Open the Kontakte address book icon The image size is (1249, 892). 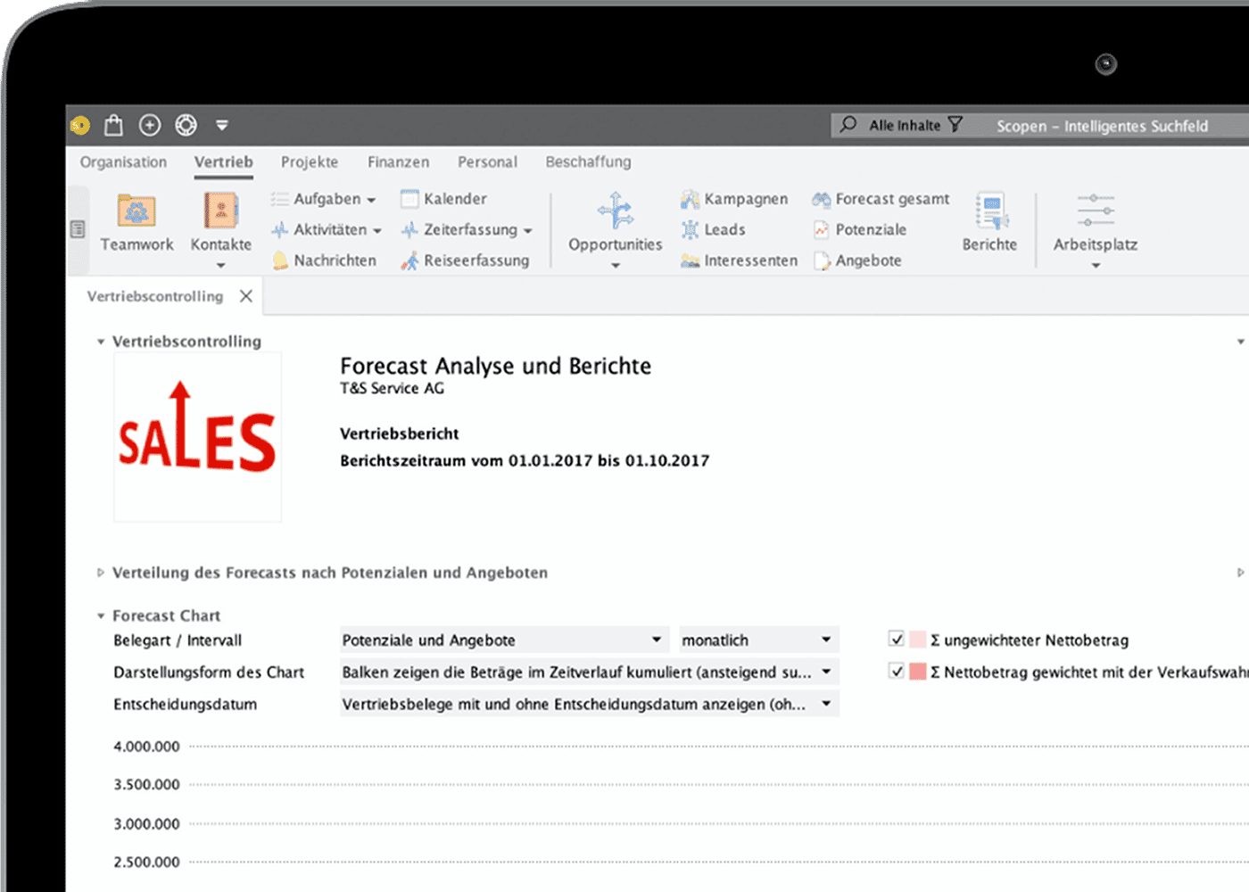[220, 211]
